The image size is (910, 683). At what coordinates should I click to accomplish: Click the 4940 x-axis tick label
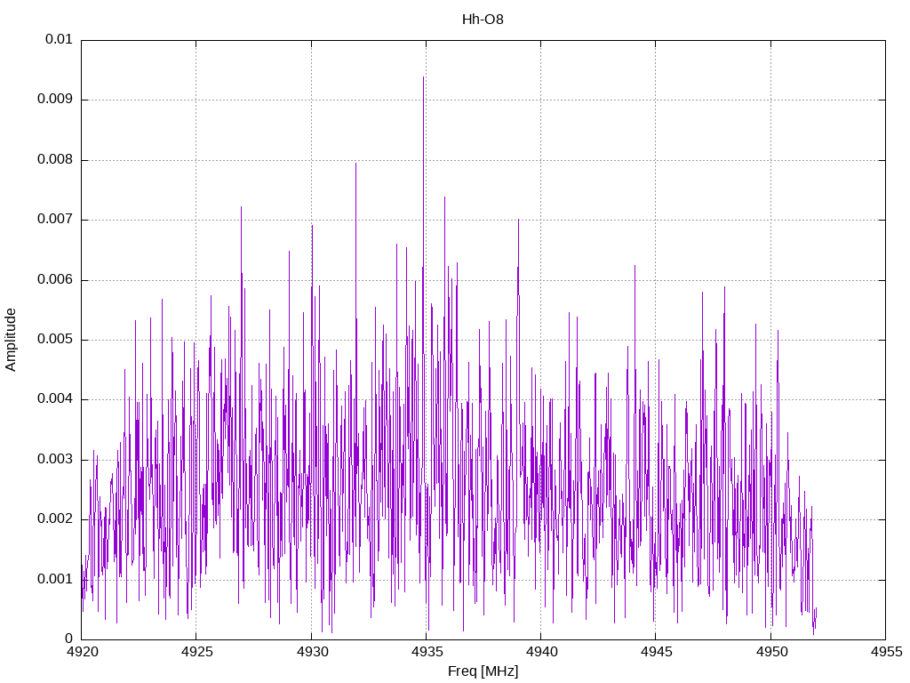(542, 652)
